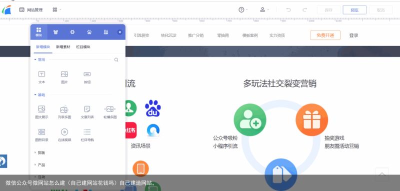Expand the 产品 section
Viewport: 400px width, 191px height.
[x=40, y=165]
